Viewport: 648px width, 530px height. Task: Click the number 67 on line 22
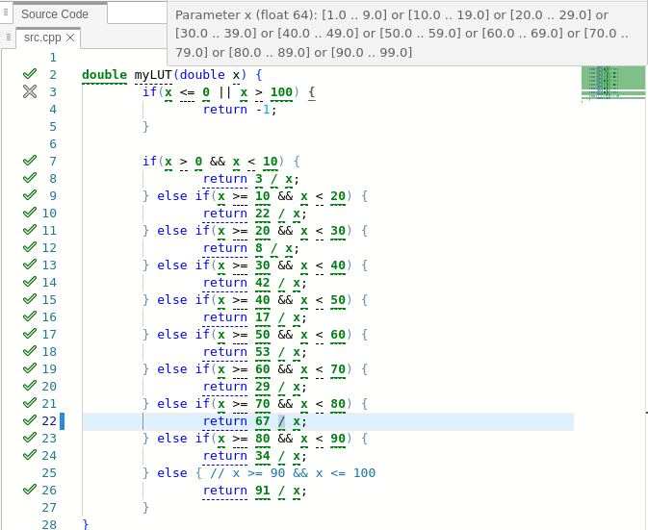263,421
